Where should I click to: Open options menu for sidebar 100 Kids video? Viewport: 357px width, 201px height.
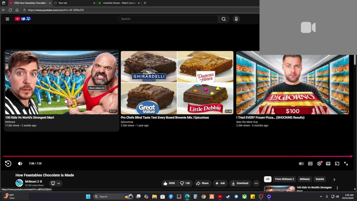tap(337, 188)
